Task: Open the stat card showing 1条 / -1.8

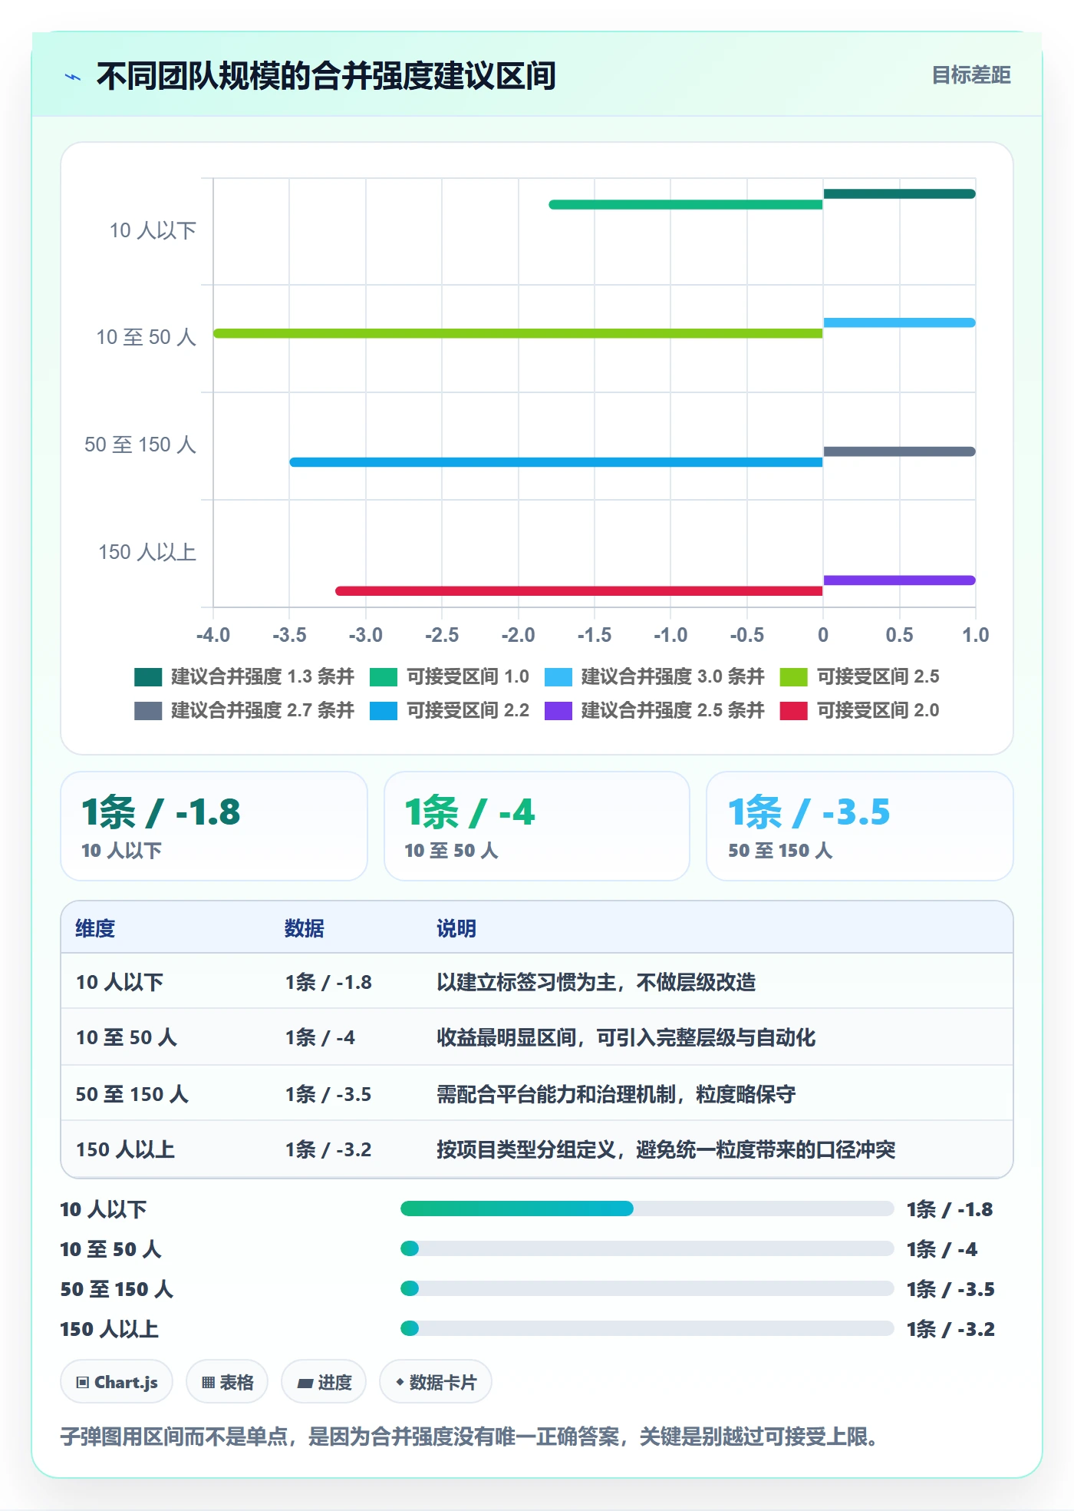Action: [214, 826]
